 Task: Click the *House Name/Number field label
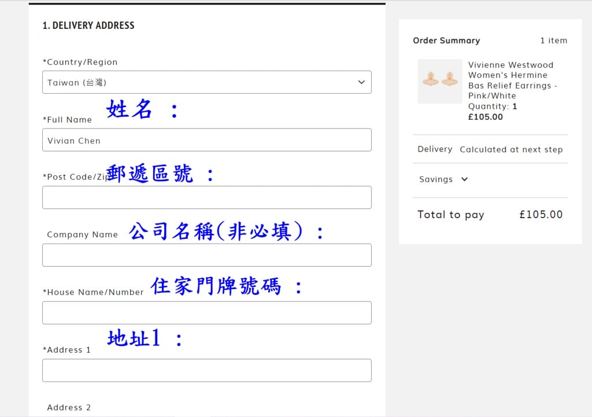coord(93,292)
